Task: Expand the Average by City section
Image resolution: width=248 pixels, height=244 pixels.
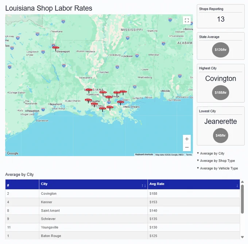Action: [x=210, y=154]
